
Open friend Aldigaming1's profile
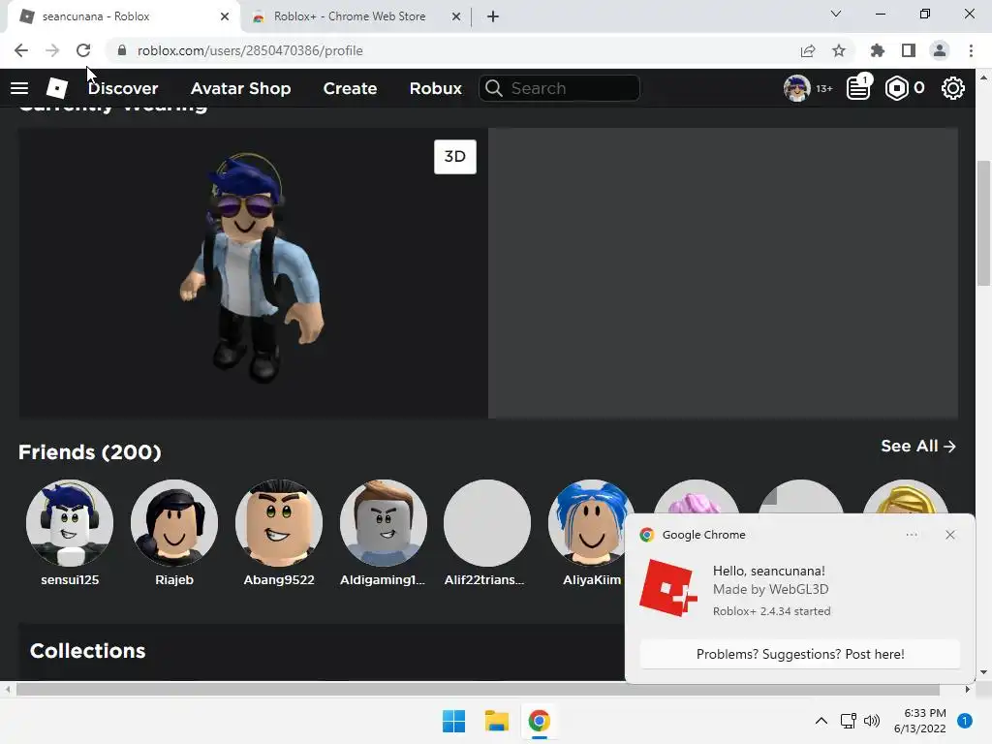(x=383, y=533)
